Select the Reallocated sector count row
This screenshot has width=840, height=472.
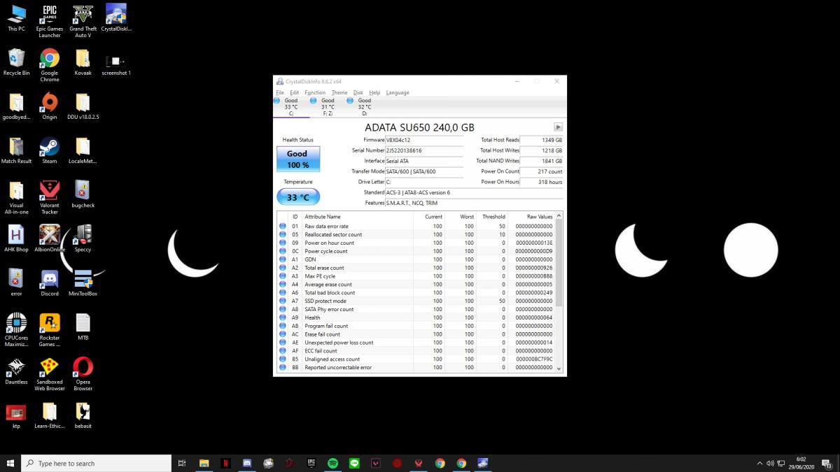click(x=416, y=234)
